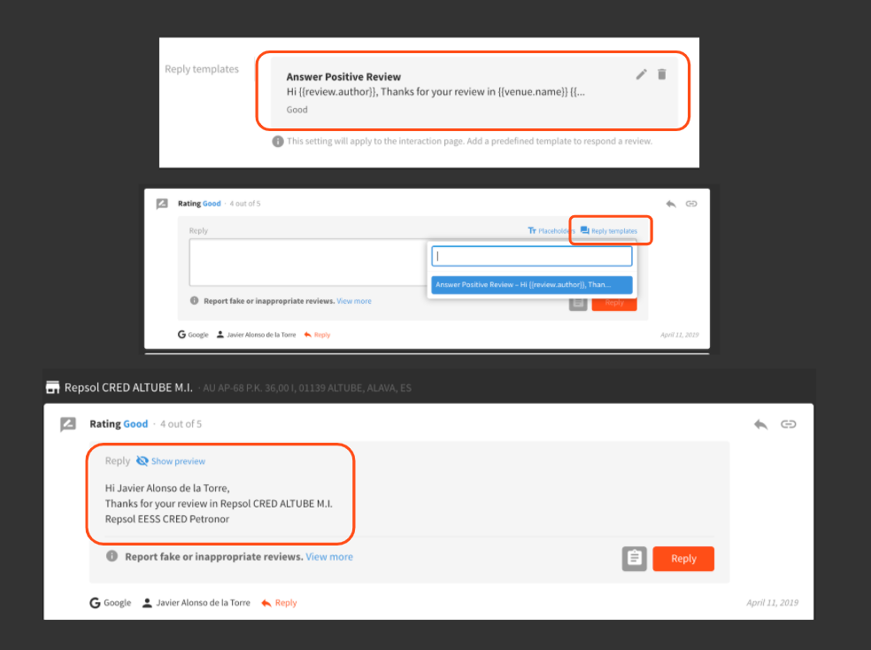The width and height of the screenshot is (871, 650).
Task: Open View more link in bottom review panel
Action: tap(329, 557)
